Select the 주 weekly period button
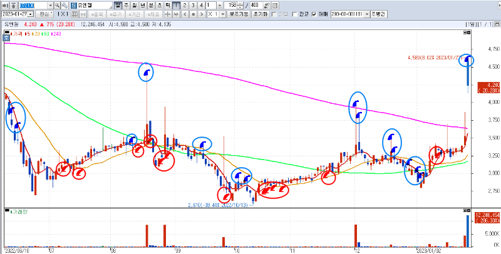This screenshot has width=501, height=254. [127, 6]
